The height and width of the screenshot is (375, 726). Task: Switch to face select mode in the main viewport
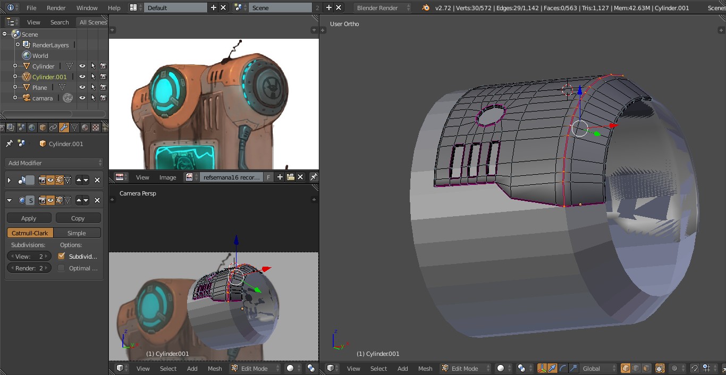point(646,368)
